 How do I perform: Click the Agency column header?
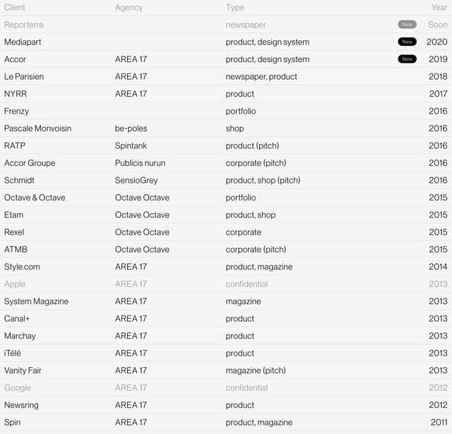click(x=129, y=7)
